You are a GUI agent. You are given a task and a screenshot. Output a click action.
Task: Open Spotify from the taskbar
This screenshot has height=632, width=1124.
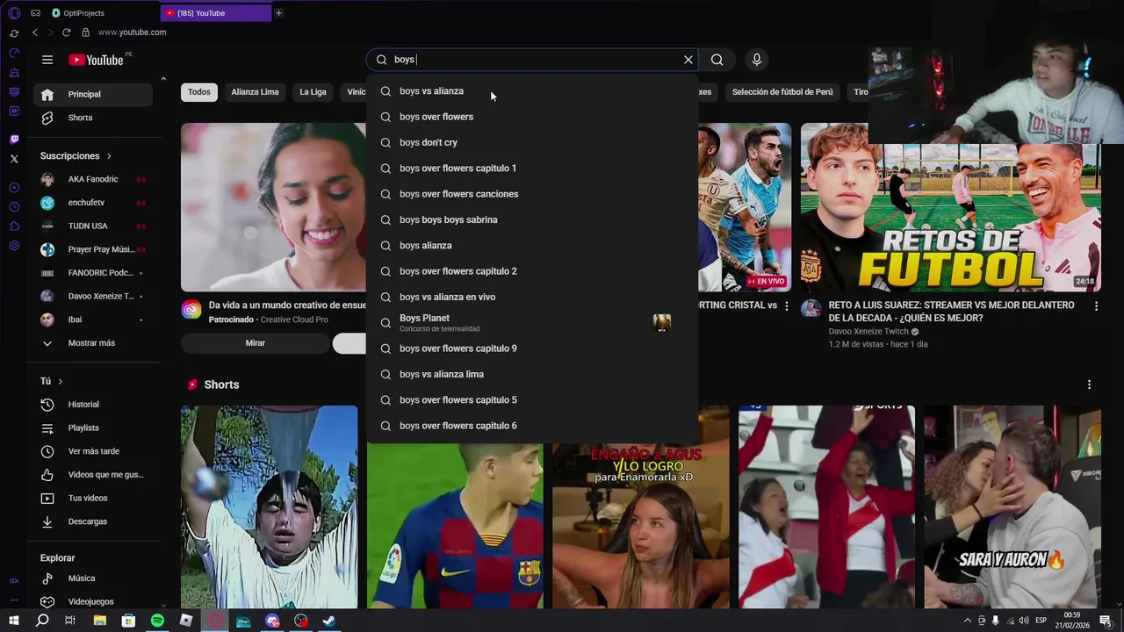[x=157, y=621]
